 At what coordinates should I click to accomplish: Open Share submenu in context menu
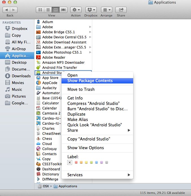[97, 130]
